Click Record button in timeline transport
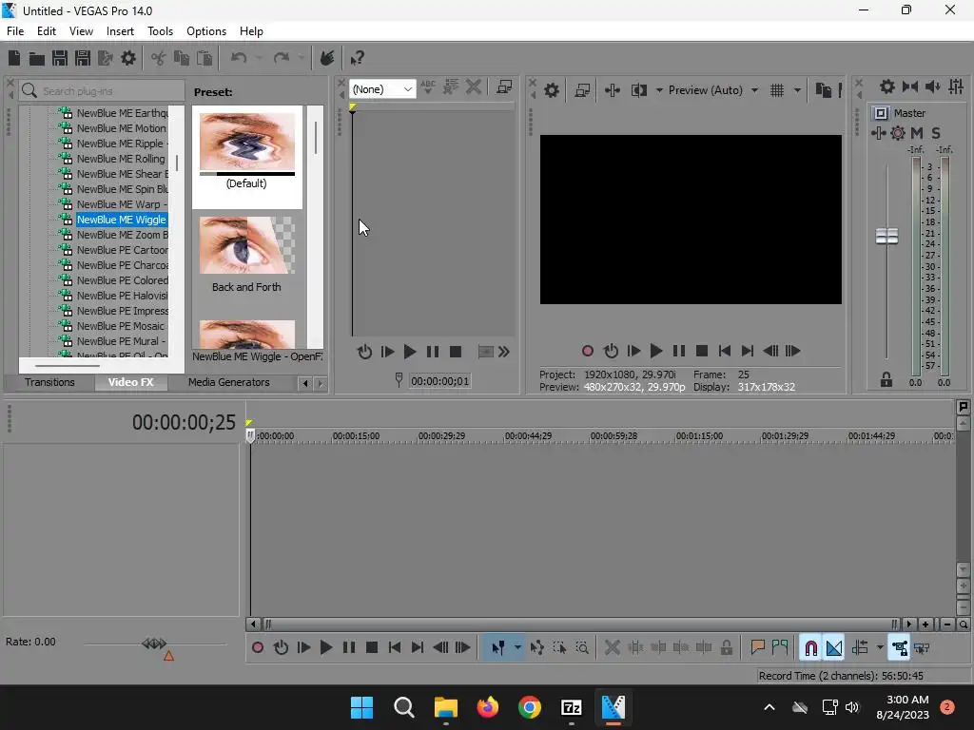 tap(258, 648)
